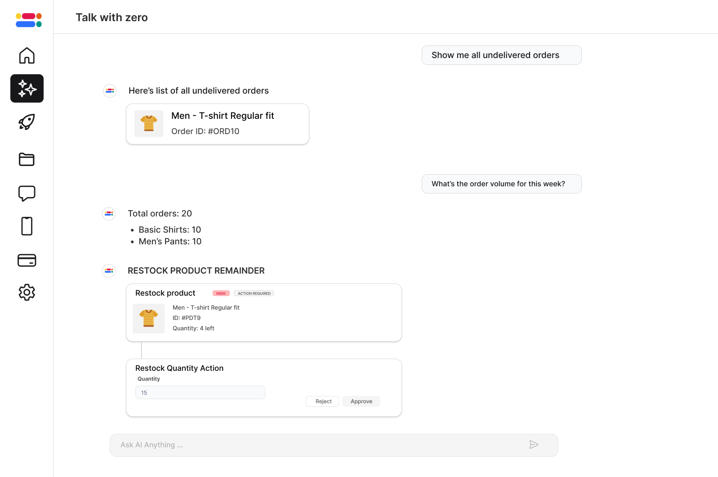Viewport: 718px width, 477px height.
Task: Open the Men T-shirt order #ORD10 card
Action: (x=218, y=124)
